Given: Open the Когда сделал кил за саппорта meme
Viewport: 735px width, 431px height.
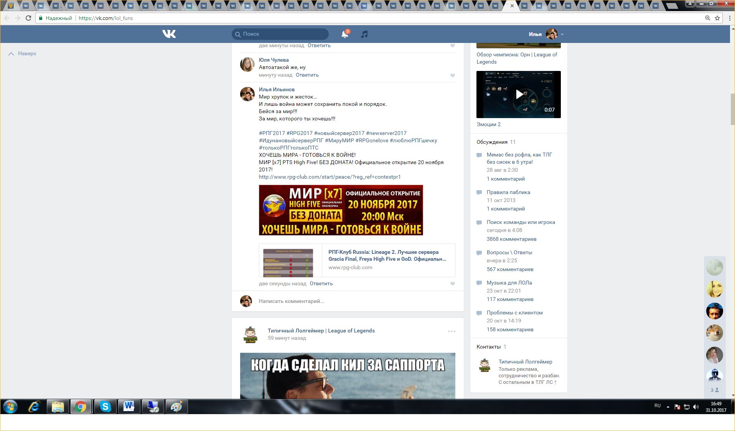Looking at the screenshot, I should (x=348, y=376).
